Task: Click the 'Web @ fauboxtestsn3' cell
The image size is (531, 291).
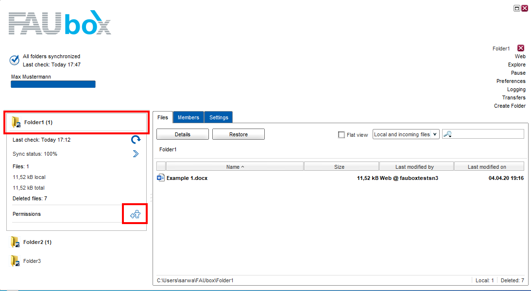Action: (409, 178)
